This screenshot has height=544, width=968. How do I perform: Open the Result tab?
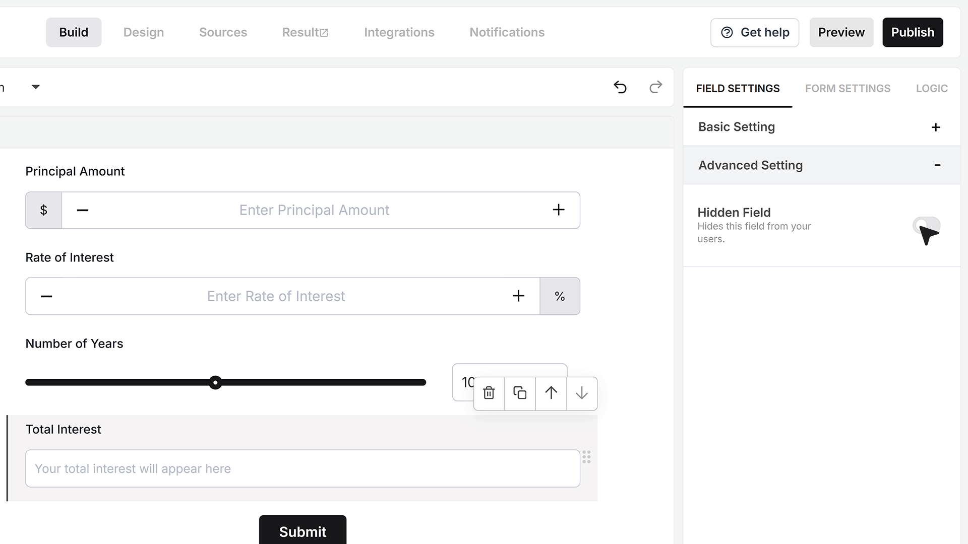click(x=305, y=32)
